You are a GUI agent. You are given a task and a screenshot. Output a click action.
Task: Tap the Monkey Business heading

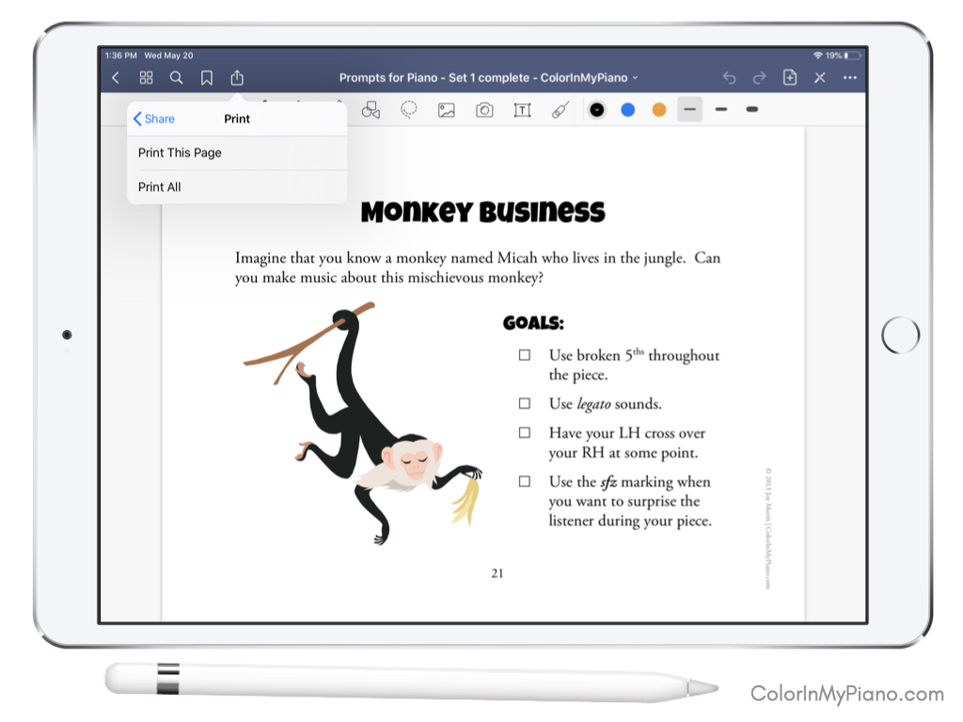(x=482, y=212)
